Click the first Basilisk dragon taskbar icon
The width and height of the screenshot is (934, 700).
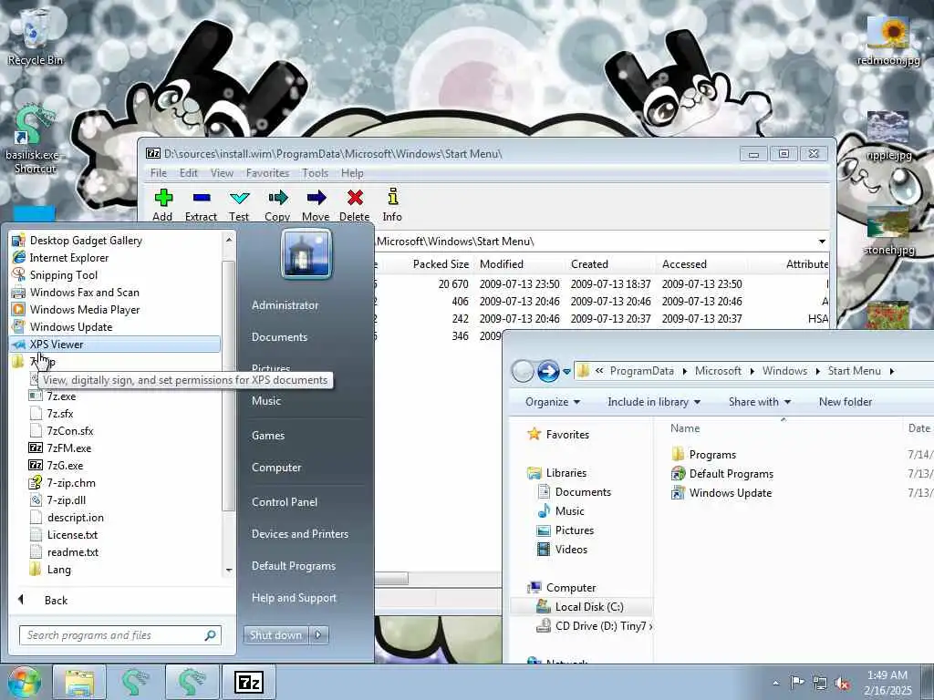coord(136,682)
